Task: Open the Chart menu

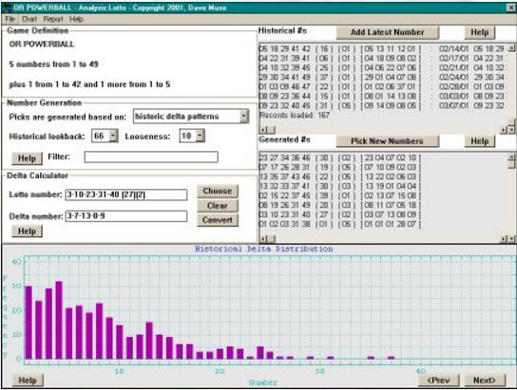Action: pos(29,19)
